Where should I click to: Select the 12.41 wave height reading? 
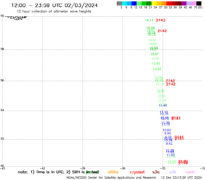point(172,163)
